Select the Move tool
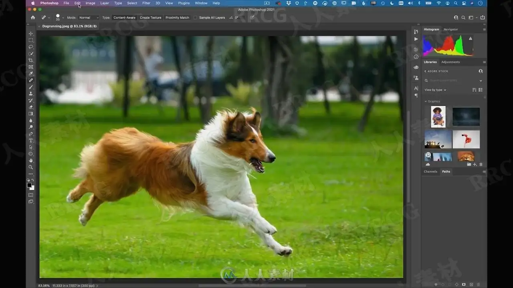The width and height of the screenshot is (513, 288). 31,34
